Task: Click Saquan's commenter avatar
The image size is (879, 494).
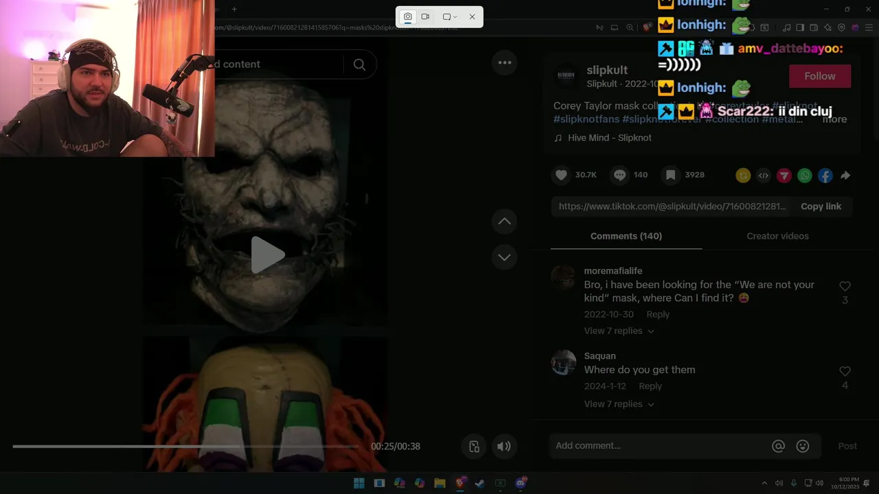Action: coord(564,362)
